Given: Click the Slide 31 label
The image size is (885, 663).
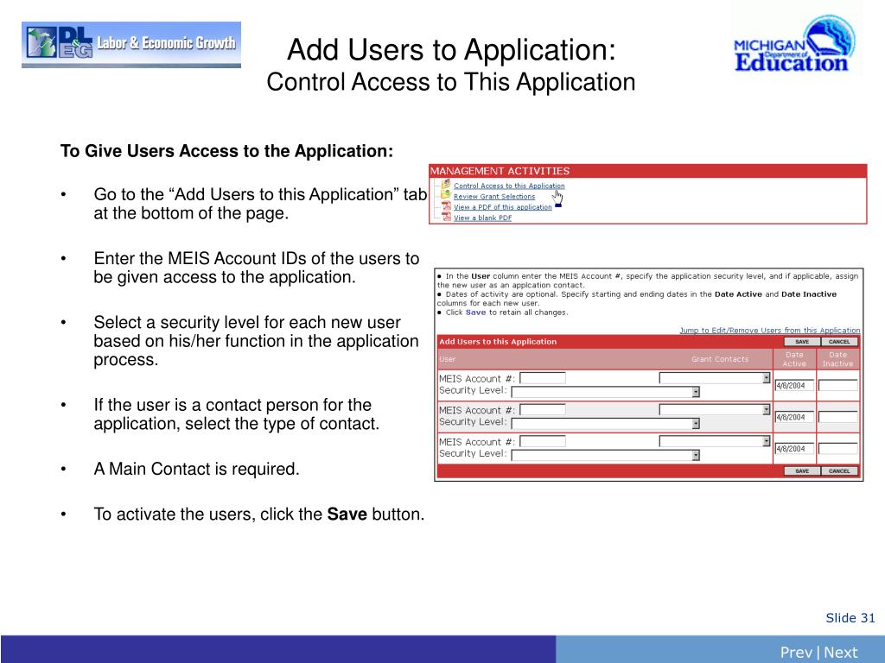Looking at the screenshot, I should click(x=850, y=618).
